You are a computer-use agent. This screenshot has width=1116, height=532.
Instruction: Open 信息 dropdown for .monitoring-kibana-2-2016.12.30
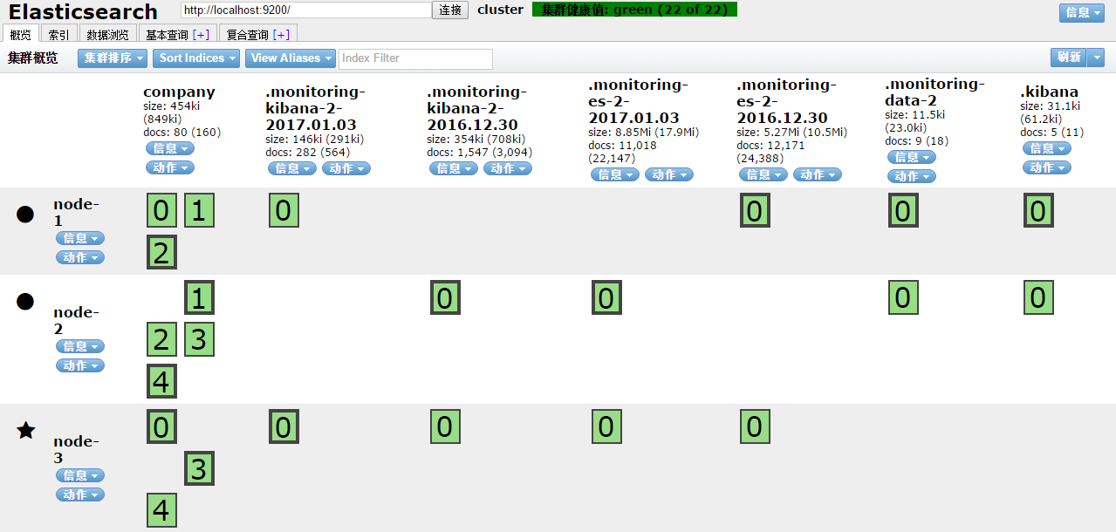click(x=454, y=168)
